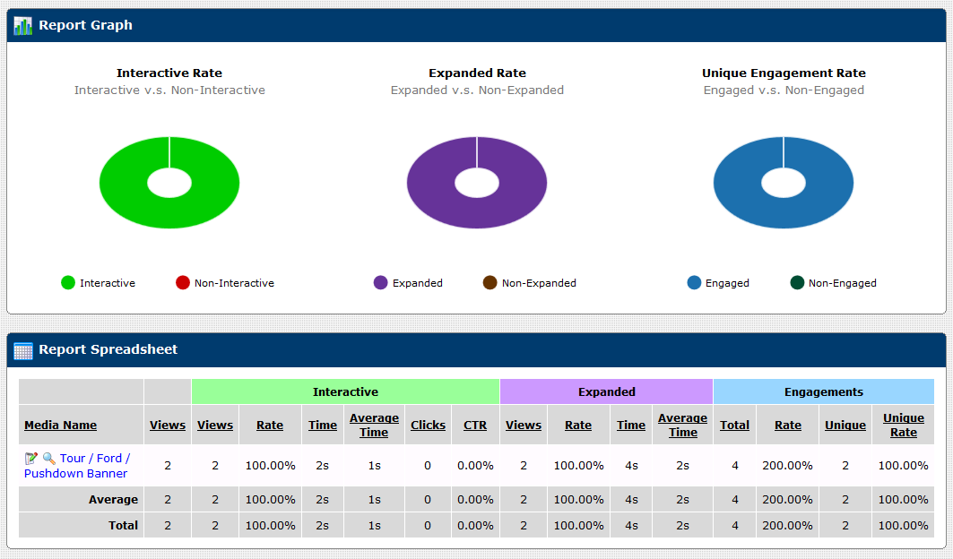953x559 pixels.
Task: Click the red Non-Interactive legend swatch
Action: [182, 282]
